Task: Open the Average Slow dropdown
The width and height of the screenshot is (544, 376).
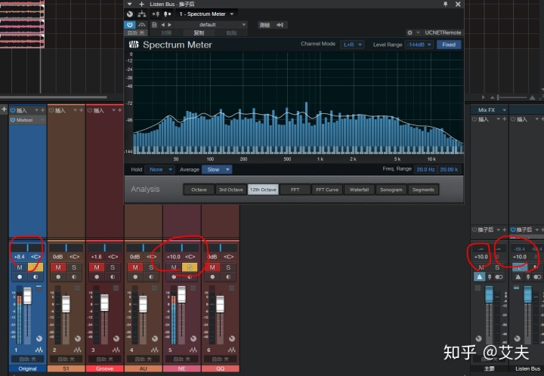Action: point(217,169)
